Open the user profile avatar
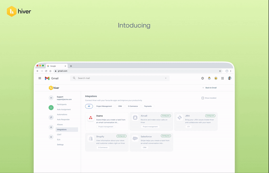Image resolution: width=269 pixels, height=173 pixels. tap(230, 78)
